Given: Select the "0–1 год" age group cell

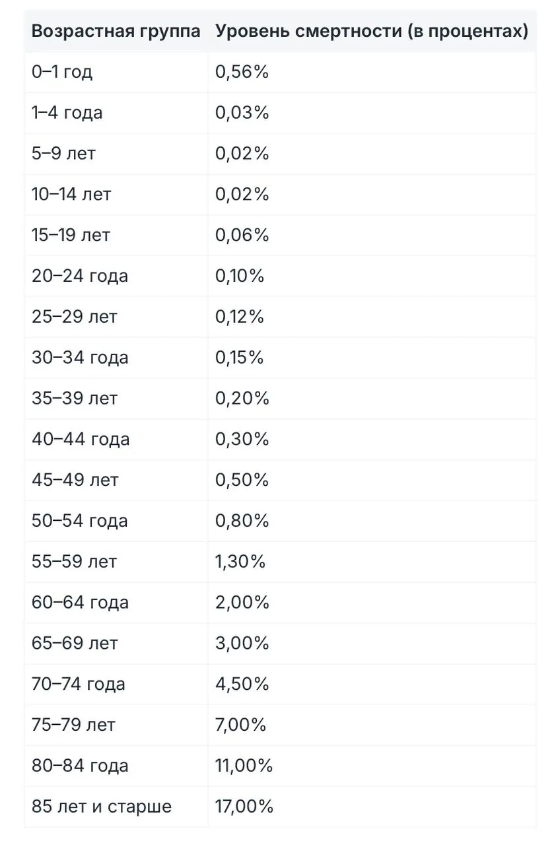Looking at the screenshot, I should 62,72.
